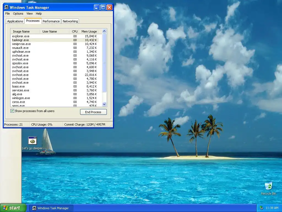This screenshot has height=212, width=282.
Task: Select the services.exe process
Action: tap(55, 90)
